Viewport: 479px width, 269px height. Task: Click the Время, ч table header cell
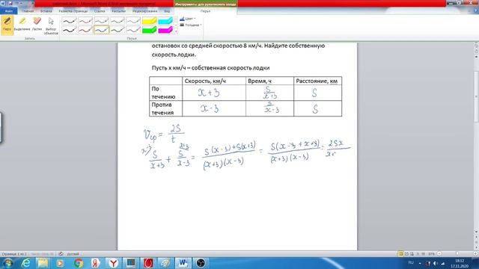tap(269, 81)
